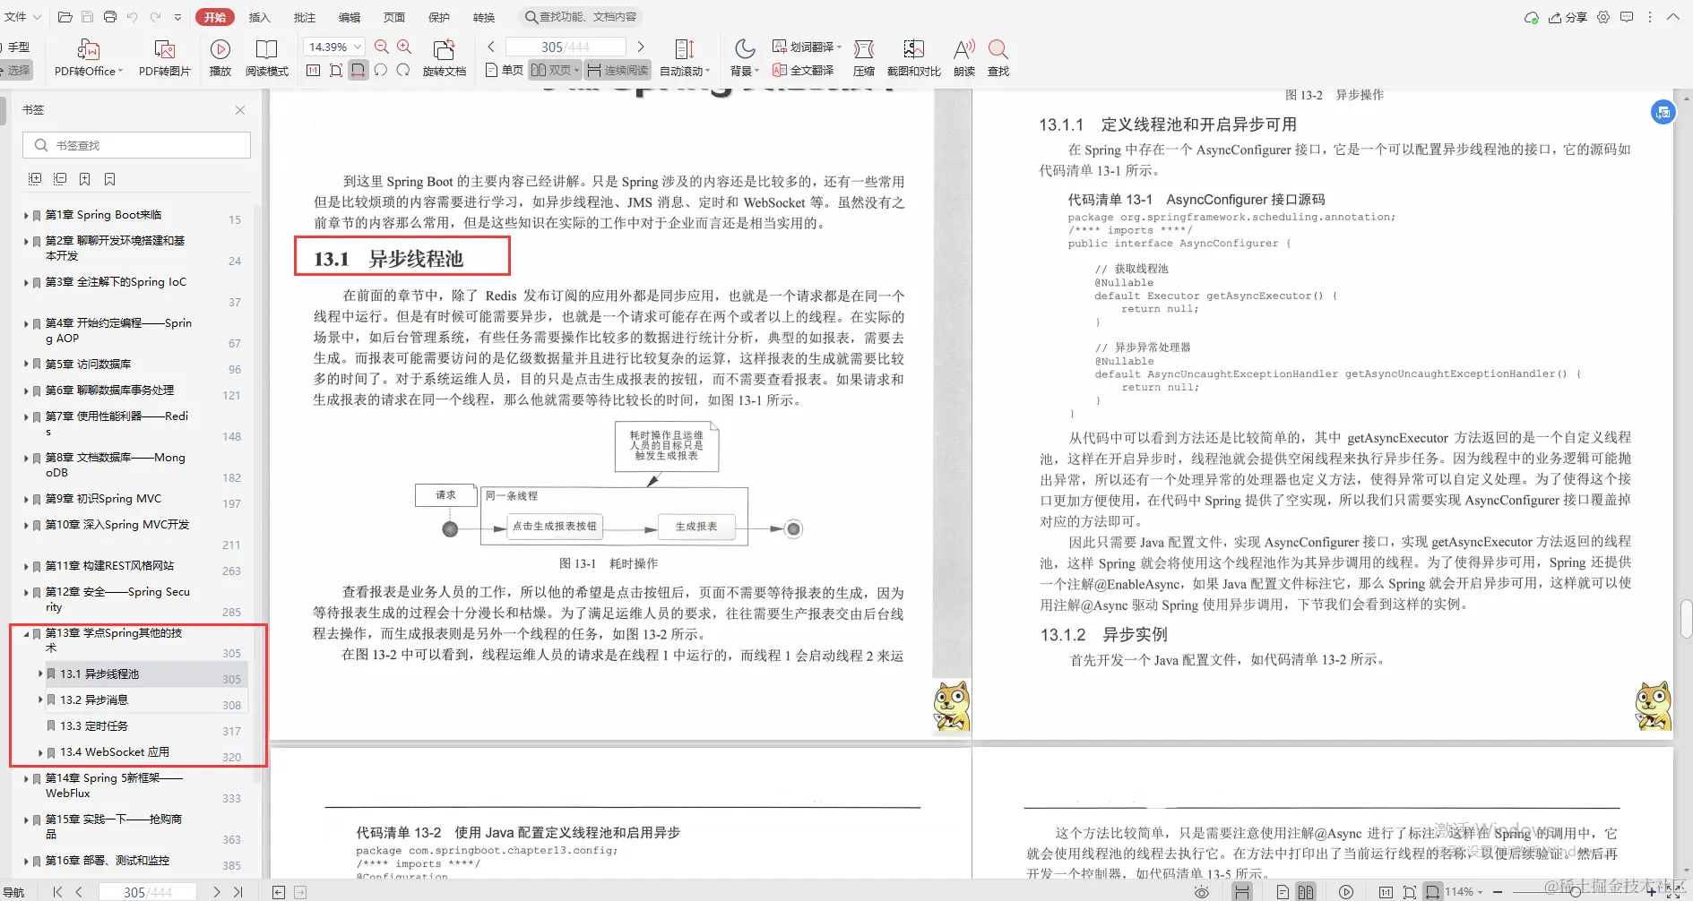Image resolution: width=1693 pixels, height=901 pixels.
Task: Toggle 连续阅读 continuous reading mode
Action: pyautogui.click(x=618, y=69)
